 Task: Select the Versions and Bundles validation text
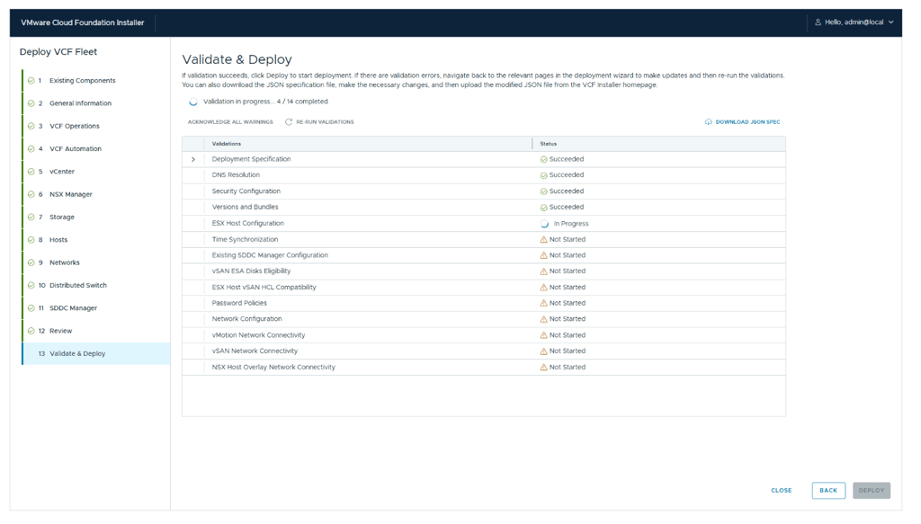245,207
